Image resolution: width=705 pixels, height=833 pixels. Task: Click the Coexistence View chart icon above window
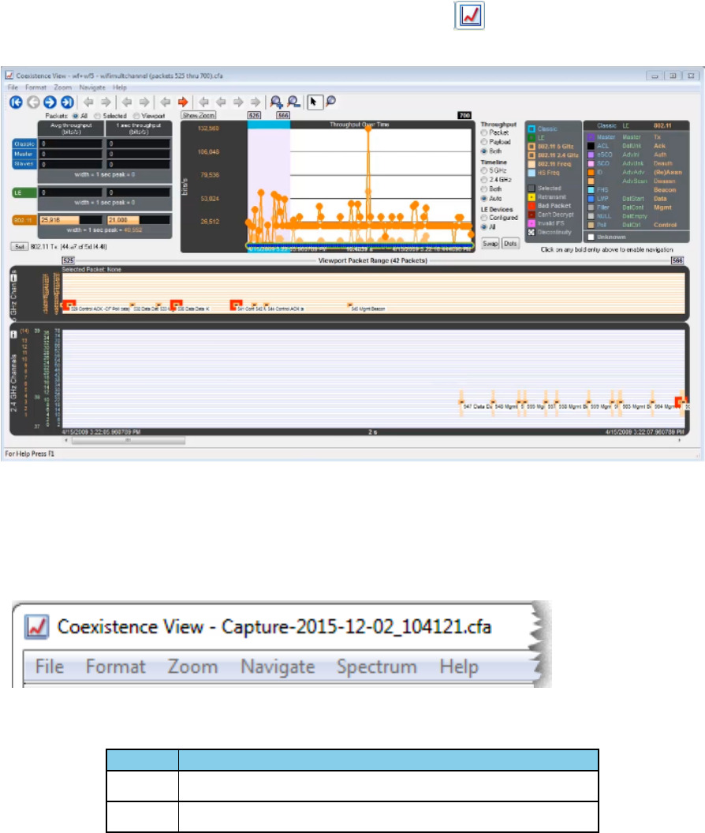tap(471, 17)
